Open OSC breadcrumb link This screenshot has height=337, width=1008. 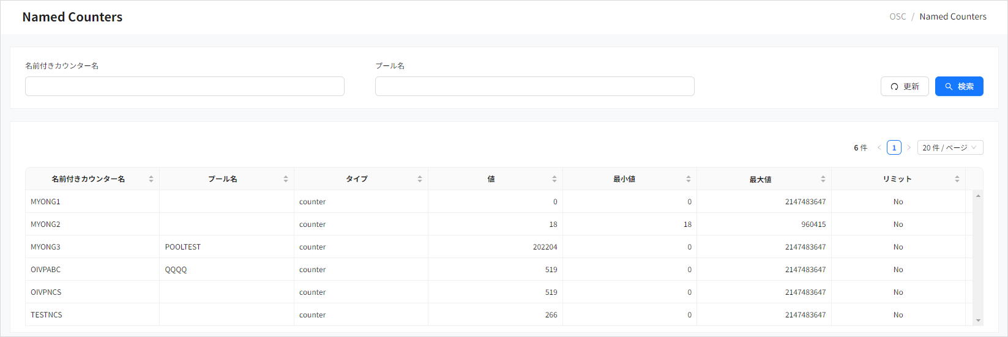(898, 17)
